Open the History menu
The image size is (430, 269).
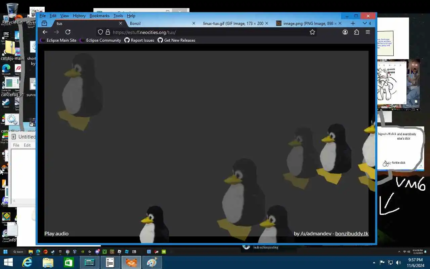point(79,16)
